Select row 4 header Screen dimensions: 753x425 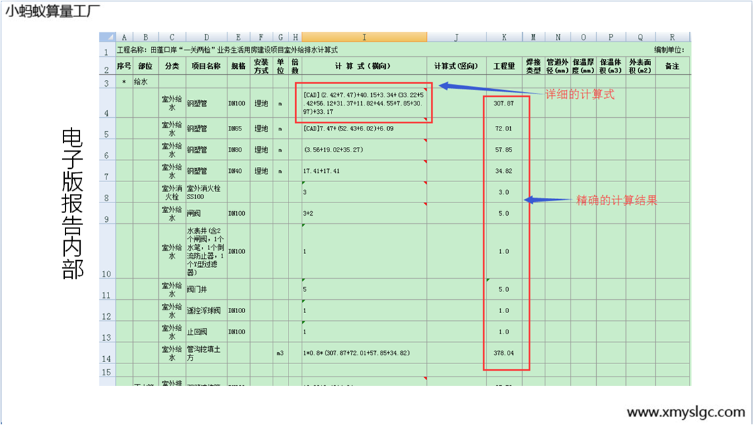pyautogui.click(x=107, y=103)
